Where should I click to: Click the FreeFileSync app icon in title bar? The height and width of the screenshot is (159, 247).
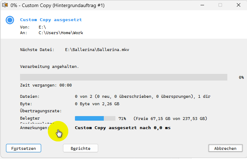(5, 5)
